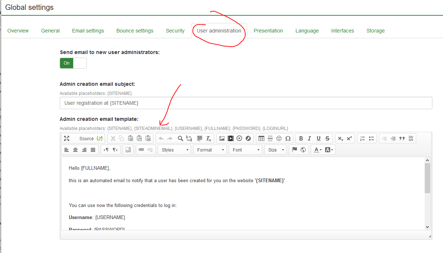Switch to the Email settings tab
Screen dimensions: 443x253
pos(88,31)
